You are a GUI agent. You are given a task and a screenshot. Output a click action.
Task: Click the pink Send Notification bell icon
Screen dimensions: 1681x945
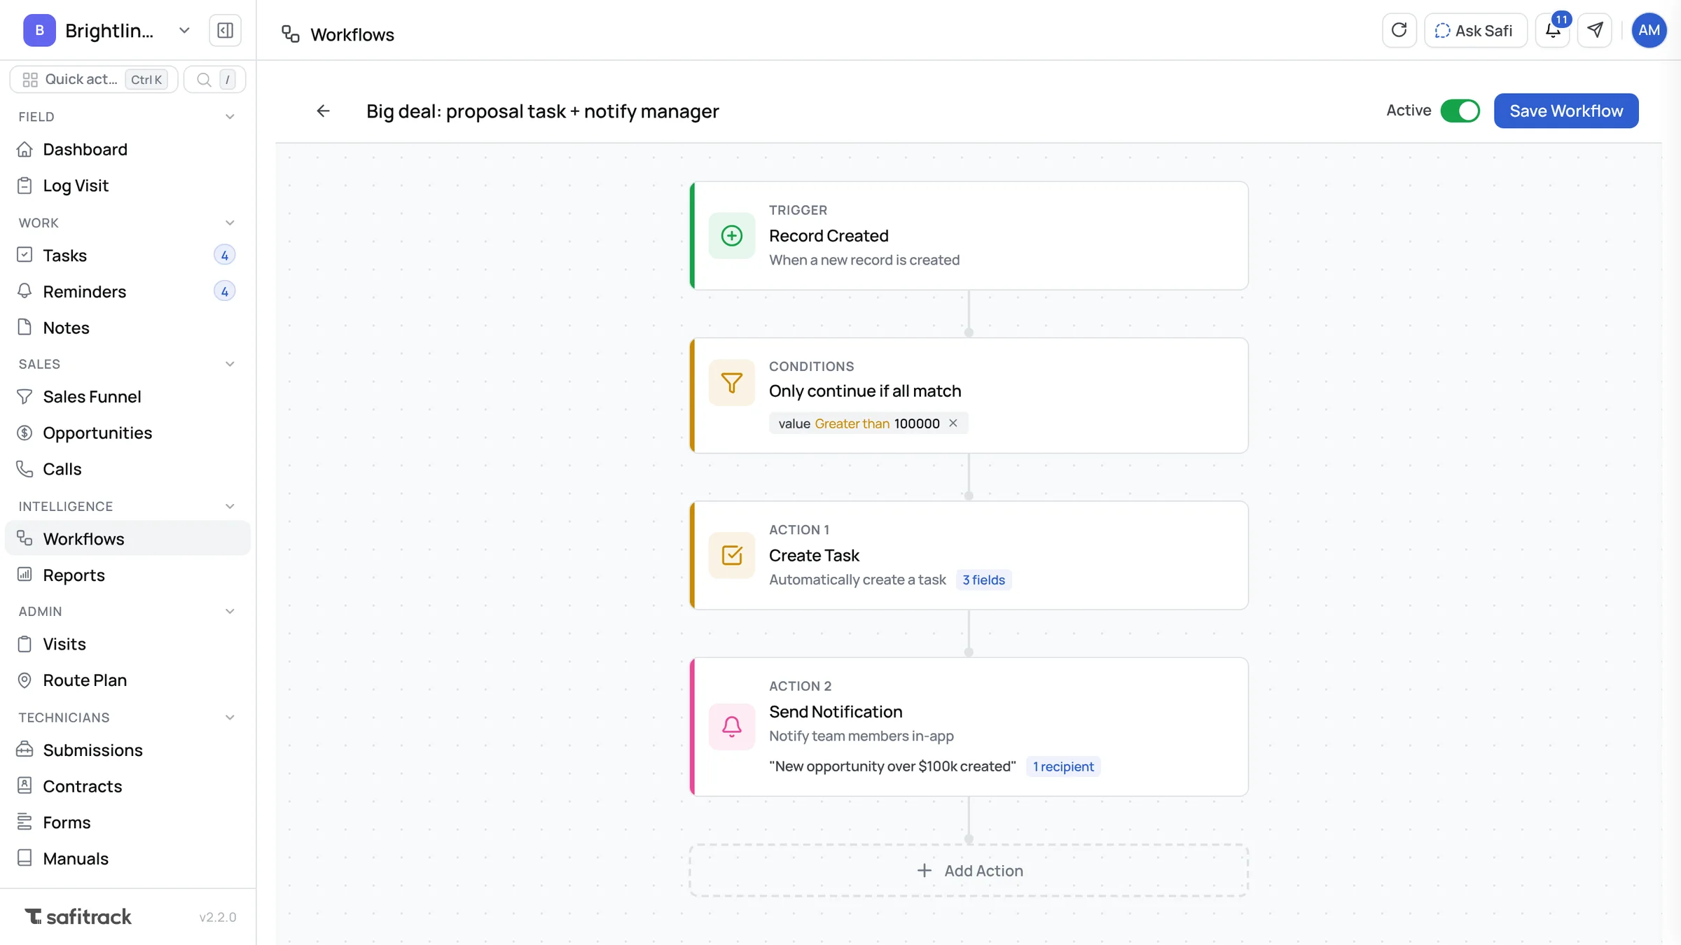(731, 727)
